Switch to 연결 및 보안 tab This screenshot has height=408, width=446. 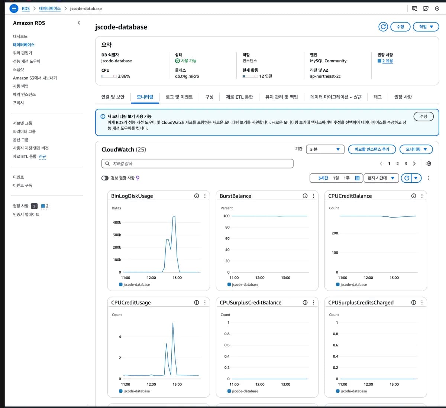point(113,97)
